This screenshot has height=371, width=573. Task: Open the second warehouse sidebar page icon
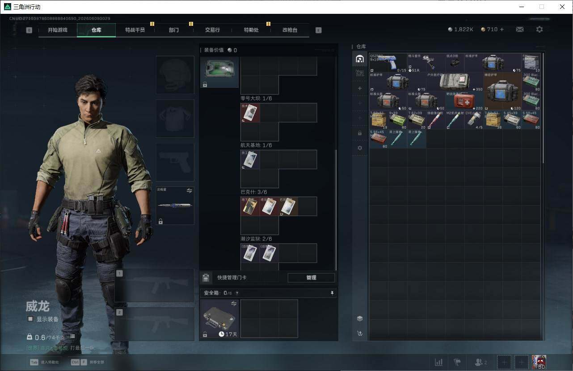[x=360, y=74]
